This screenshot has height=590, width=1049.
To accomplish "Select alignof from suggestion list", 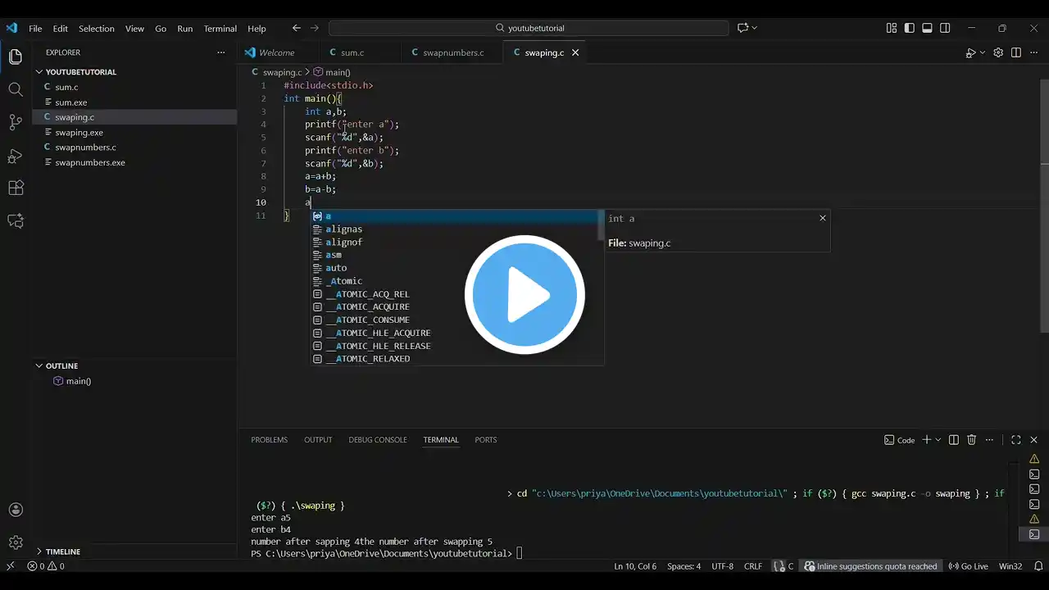I will [x=343, y=243].
